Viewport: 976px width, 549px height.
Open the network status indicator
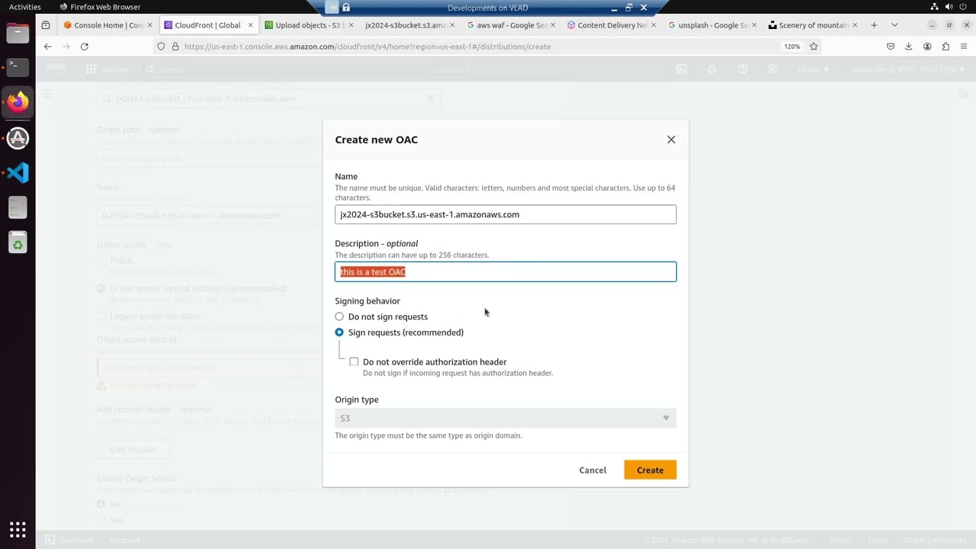[x=936, y=7]
